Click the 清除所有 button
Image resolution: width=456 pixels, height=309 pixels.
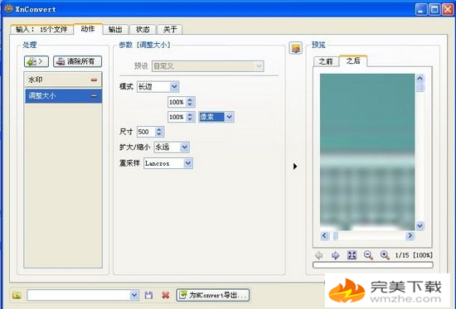[x=77, y=61]
